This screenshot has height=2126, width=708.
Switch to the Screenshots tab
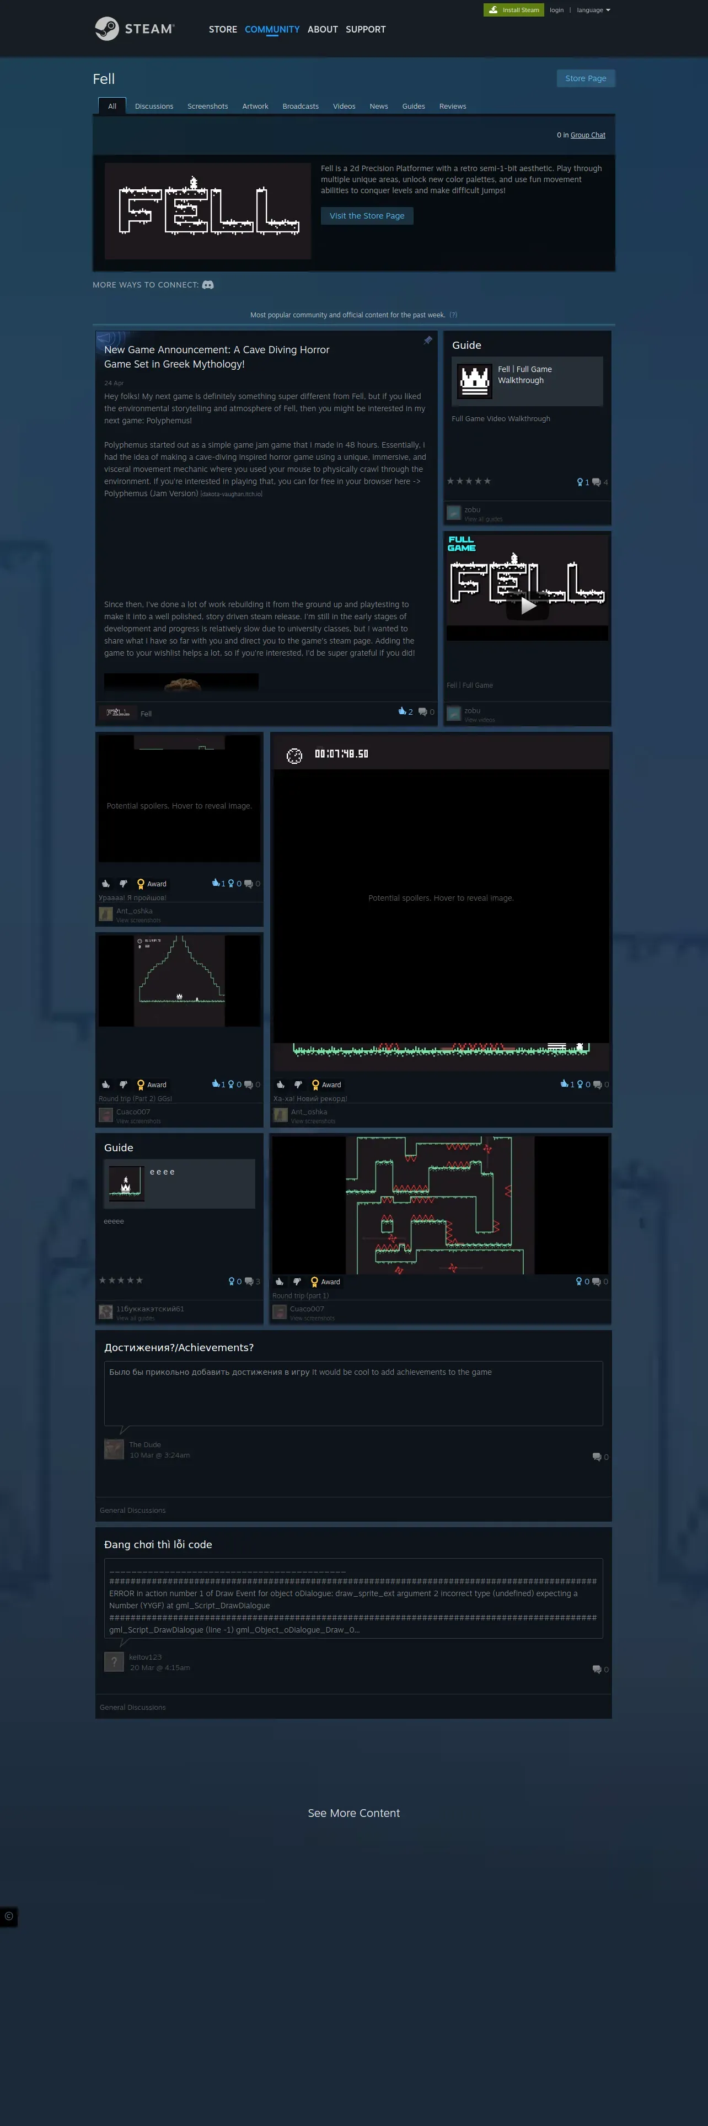point(208,107)
